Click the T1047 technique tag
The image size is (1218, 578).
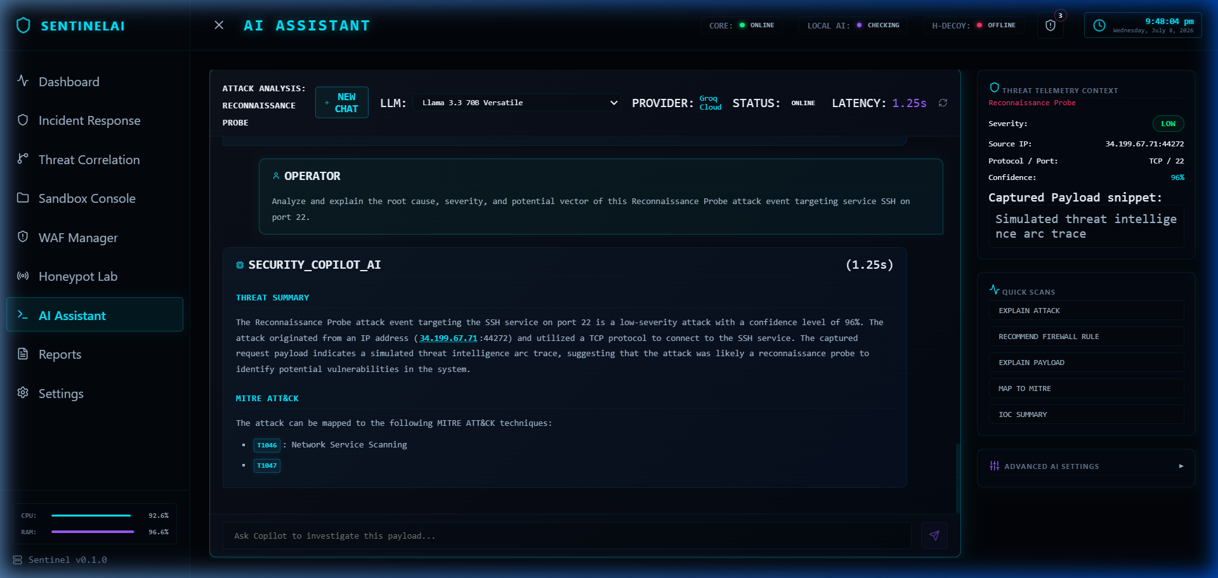pyautogui.click(x=267, y=466)
